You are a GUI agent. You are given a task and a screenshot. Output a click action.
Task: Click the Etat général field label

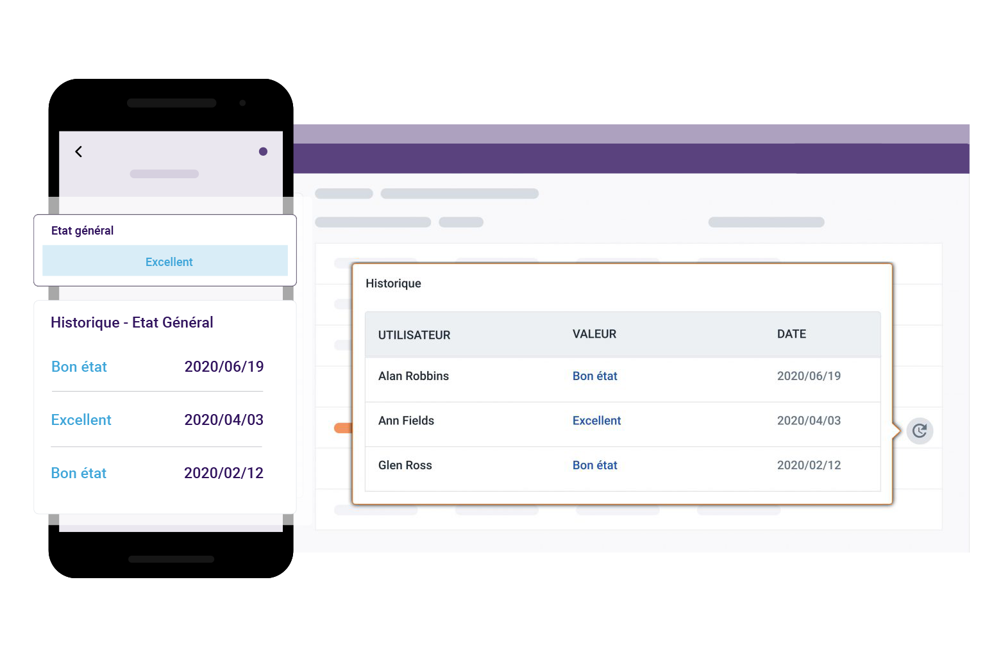[x=82, y=231]
